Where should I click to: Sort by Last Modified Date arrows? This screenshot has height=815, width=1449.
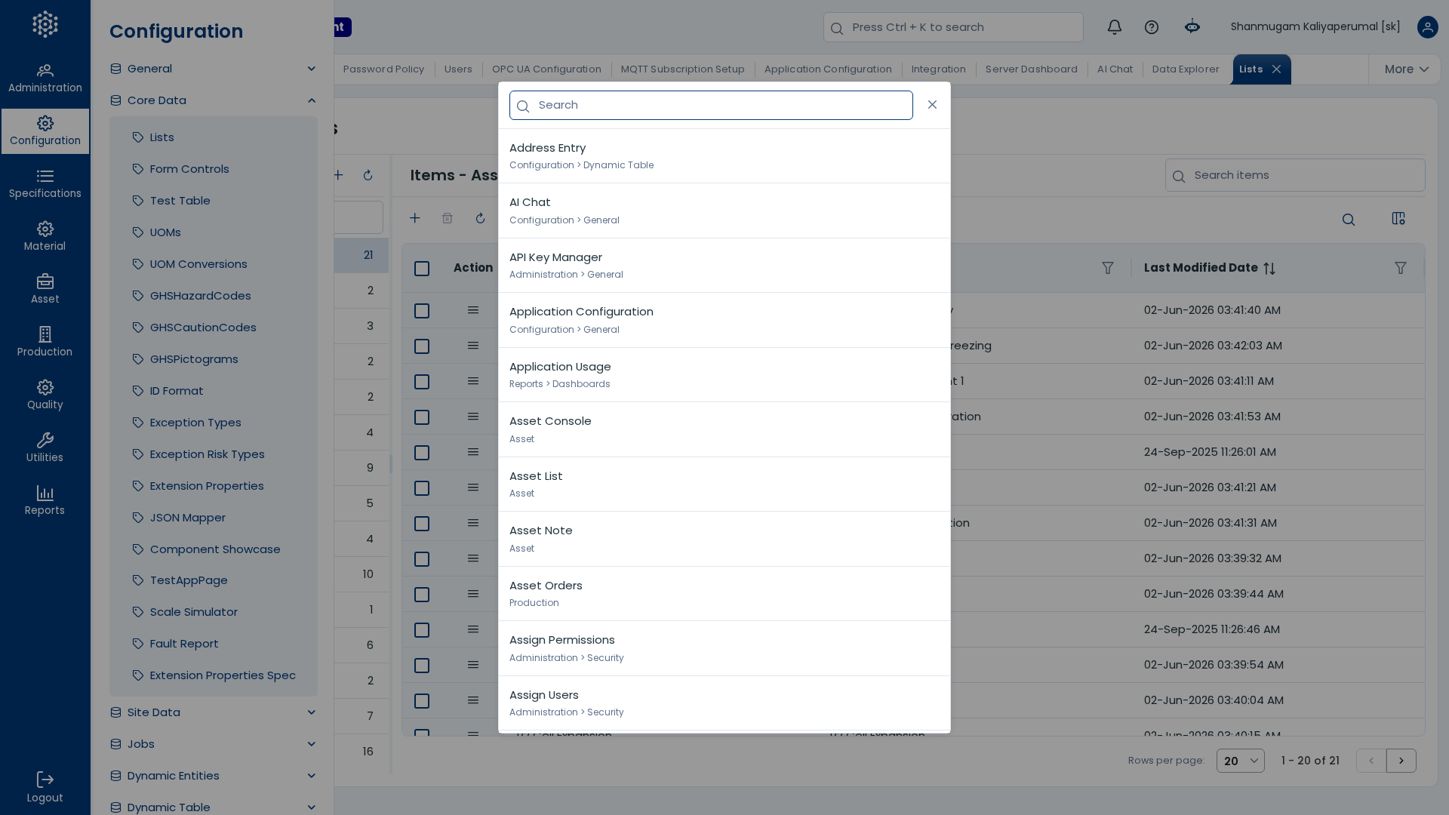pyautogui.click(x=1269, y=269)
